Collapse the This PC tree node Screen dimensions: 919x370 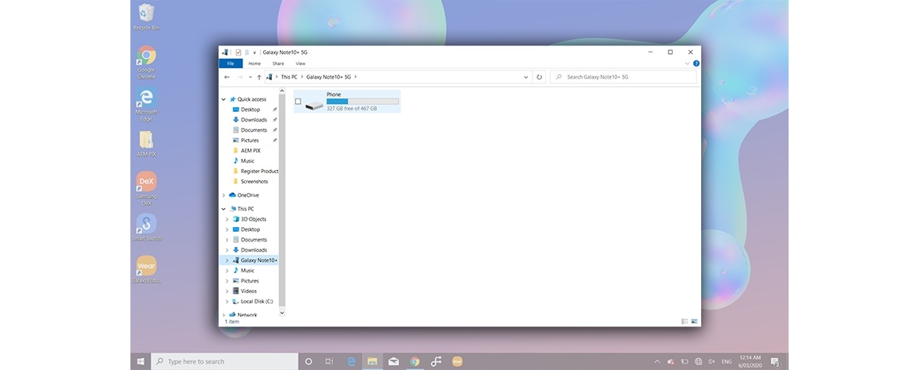[x=223, y=208]
